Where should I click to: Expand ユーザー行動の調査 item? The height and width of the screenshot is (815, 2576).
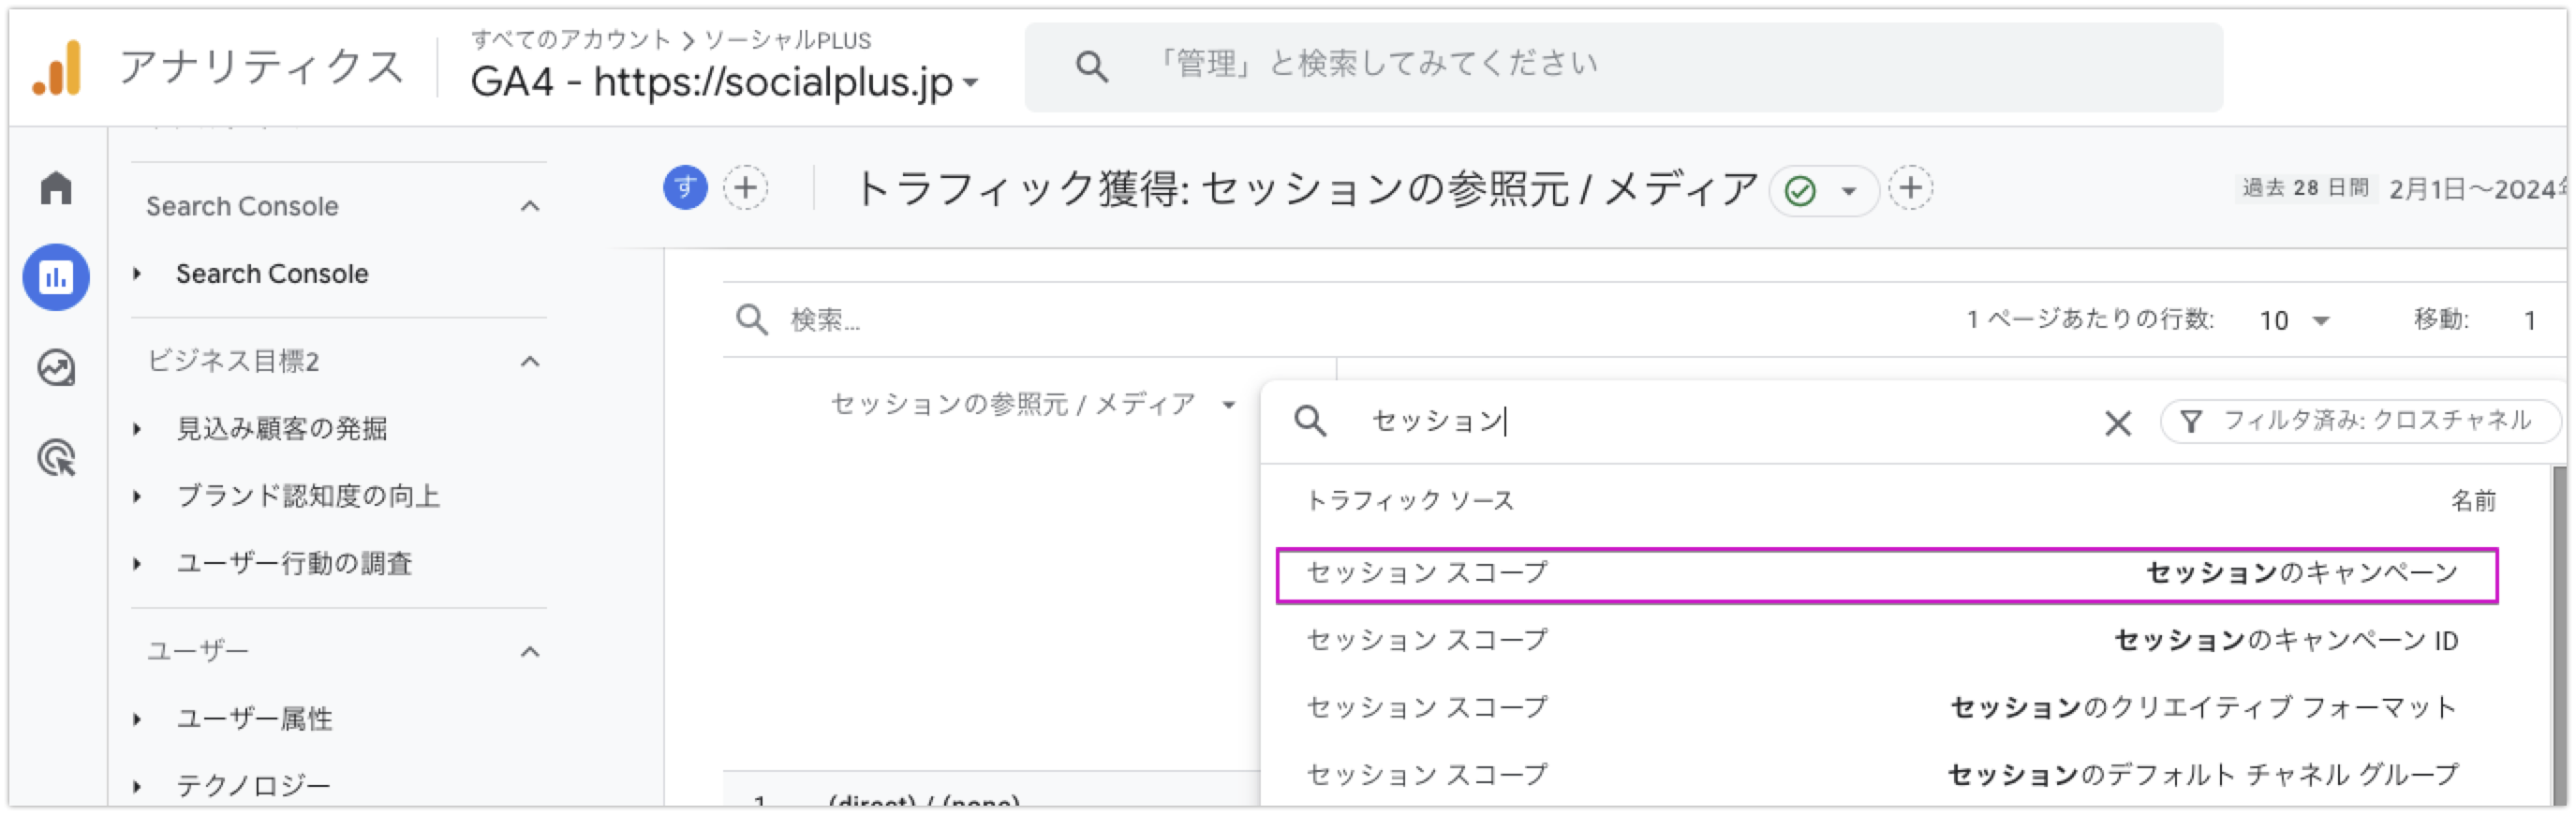point(137,564)
